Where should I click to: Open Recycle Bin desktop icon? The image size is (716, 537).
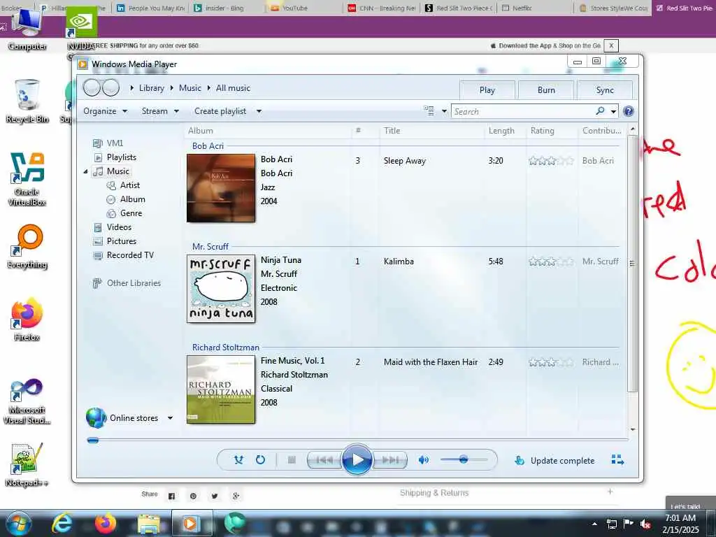(x=27, y=101)
